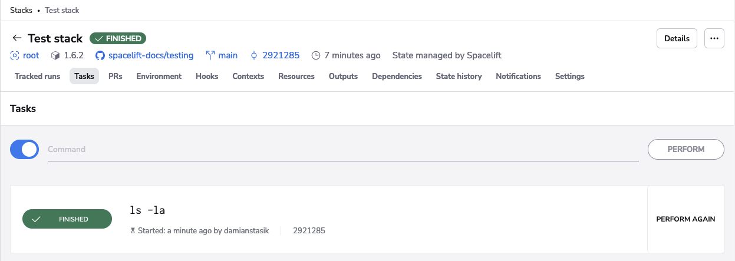Select the Settings tab
This screenshot has width=735, height=261.
coord(569,76)
